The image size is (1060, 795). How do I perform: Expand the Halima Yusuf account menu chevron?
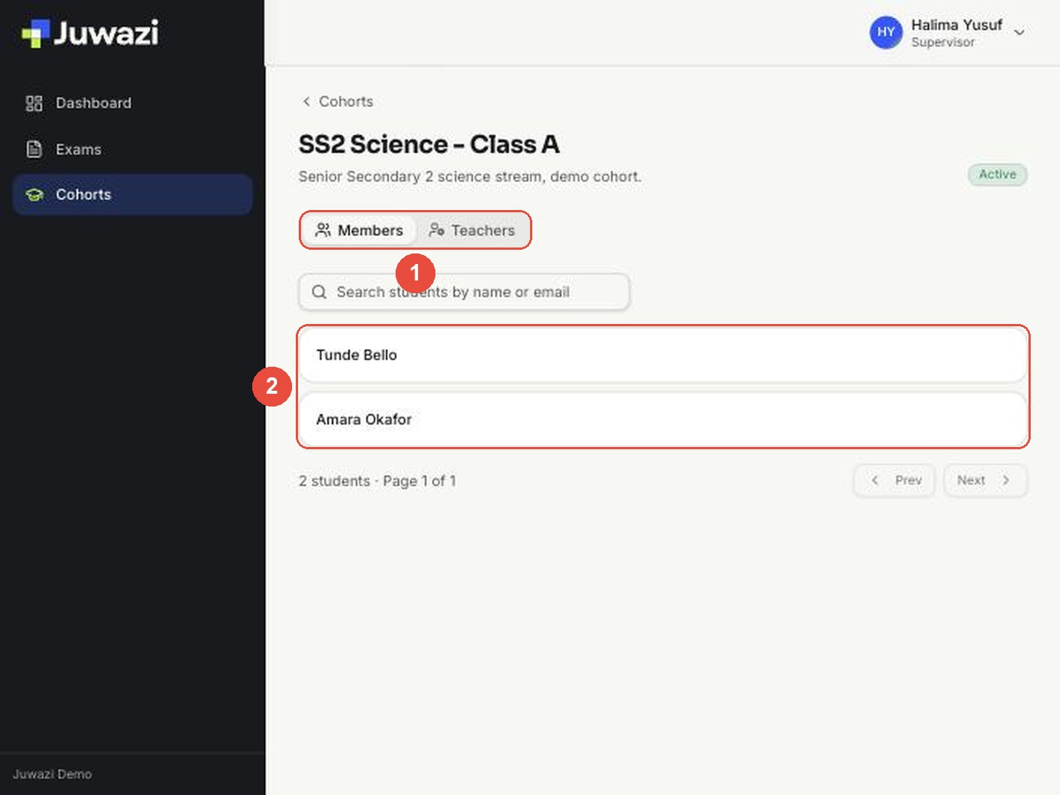pos(1019,32)
